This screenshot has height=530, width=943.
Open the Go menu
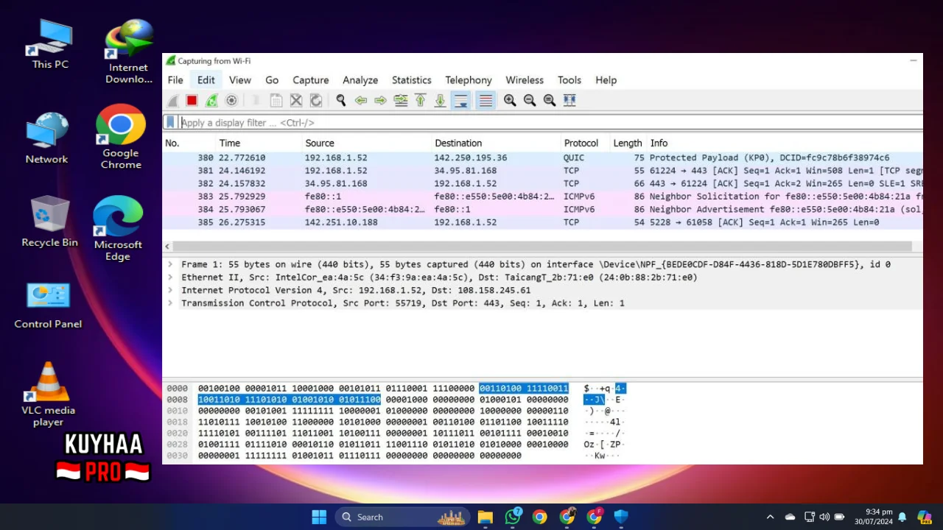coord(272,80)
